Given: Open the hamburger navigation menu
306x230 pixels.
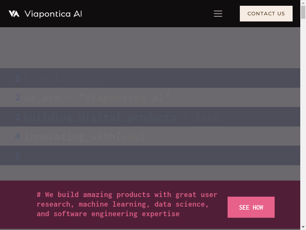Looking at the screenshot, I should (x=218, y=14).
